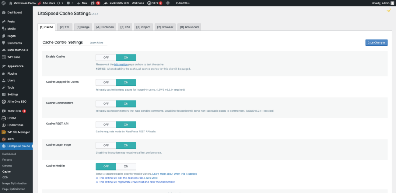The height and width of the screenshot is (193, 396).
Task: Click the Save Changes button
Action: coord(376,43)
